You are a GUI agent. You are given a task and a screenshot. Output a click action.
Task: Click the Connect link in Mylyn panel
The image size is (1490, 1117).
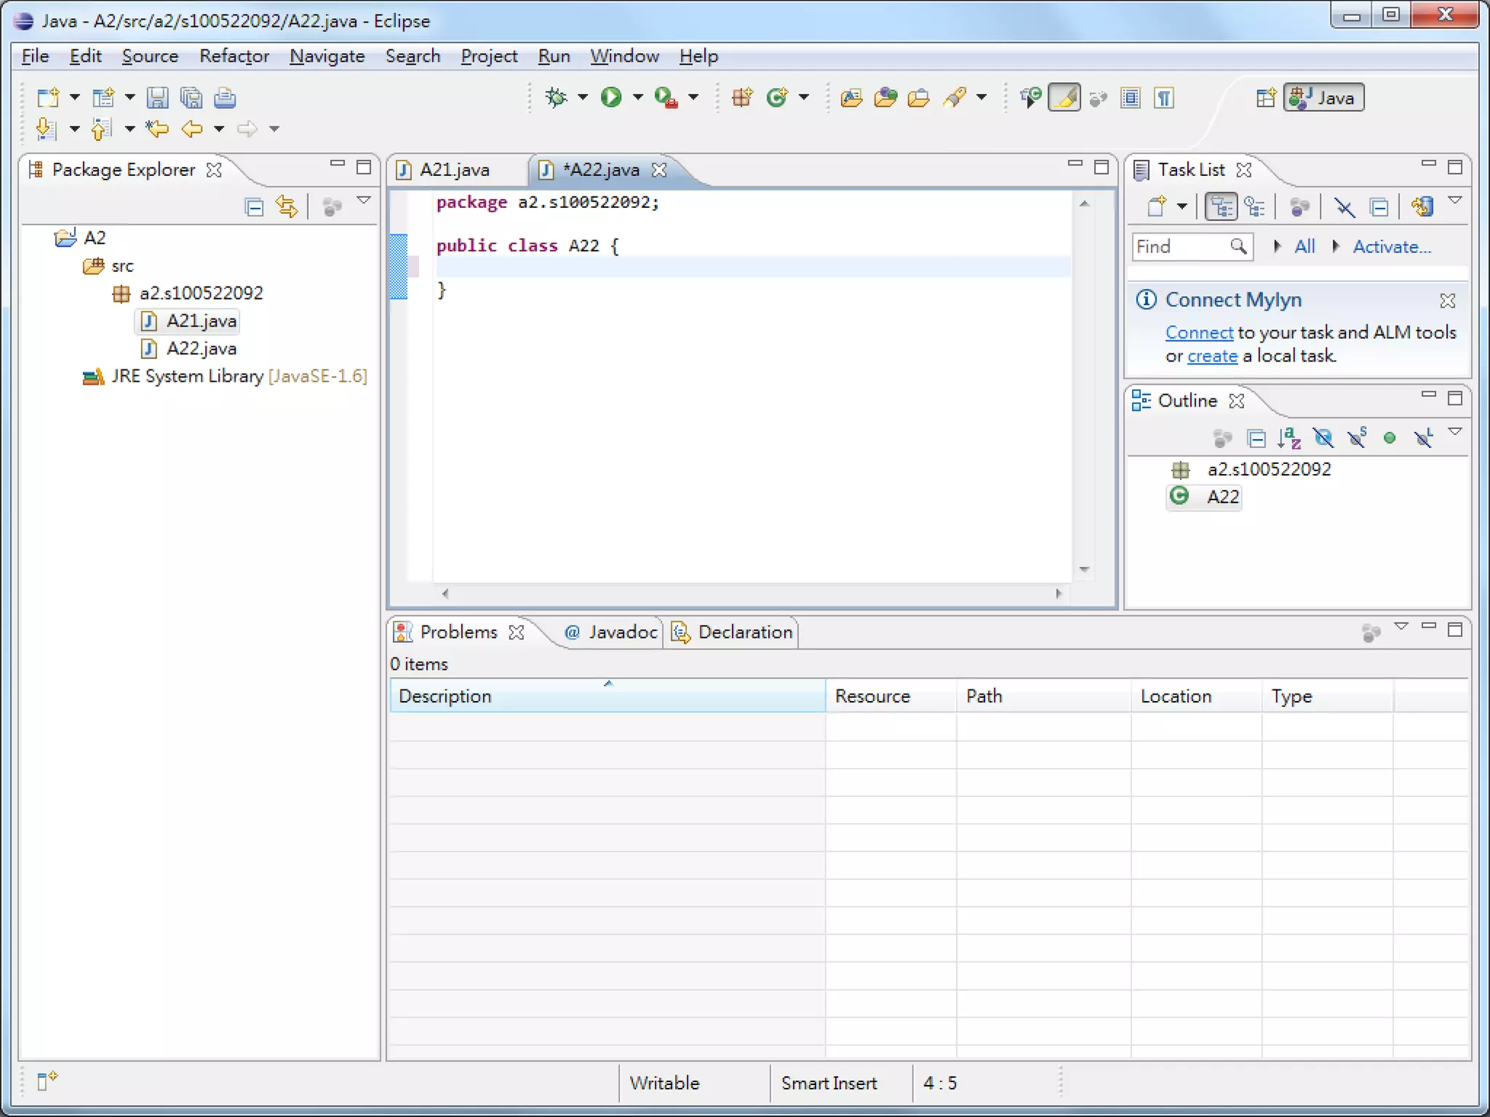(x=1199, y=332)
